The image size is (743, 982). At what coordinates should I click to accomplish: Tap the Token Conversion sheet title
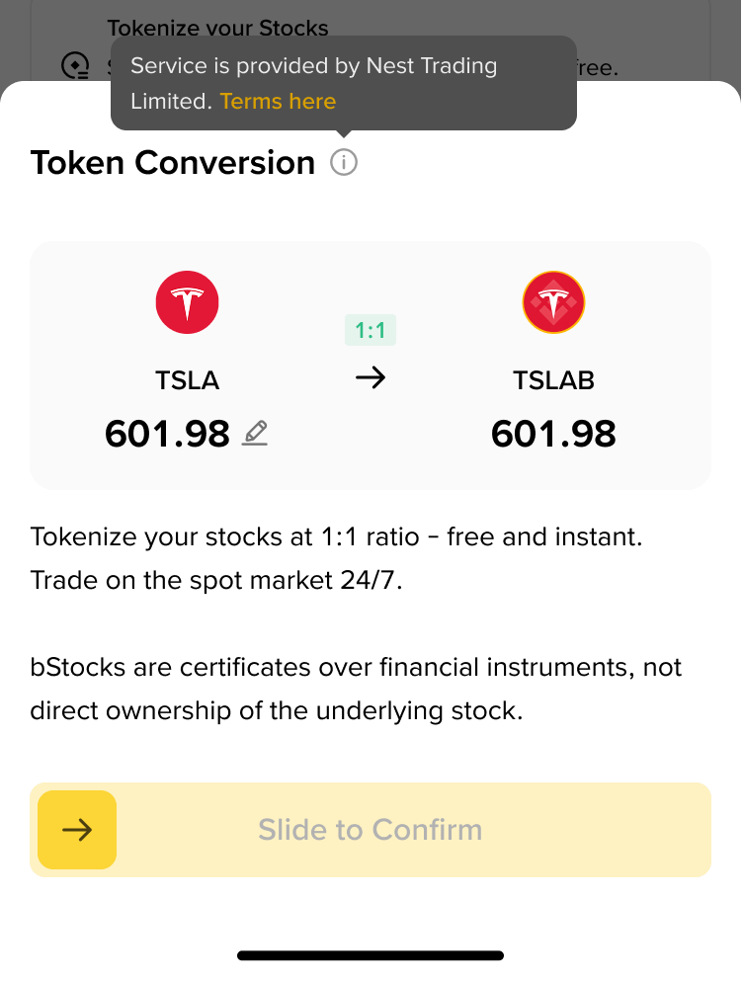pos(173,163)
